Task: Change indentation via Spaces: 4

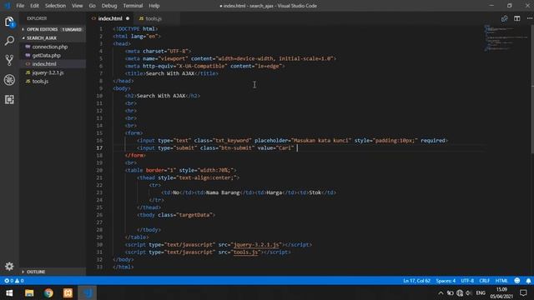Action: click(x=446, y=281)
